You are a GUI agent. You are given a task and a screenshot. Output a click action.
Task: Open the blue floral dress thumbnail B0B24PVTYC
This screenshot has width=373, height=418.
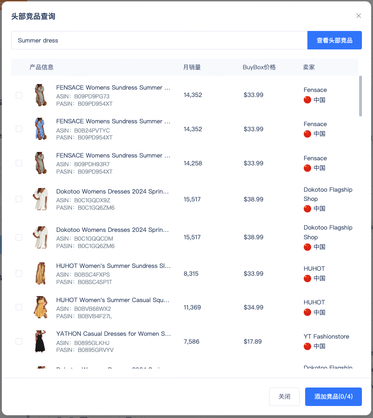click(41, 129)
